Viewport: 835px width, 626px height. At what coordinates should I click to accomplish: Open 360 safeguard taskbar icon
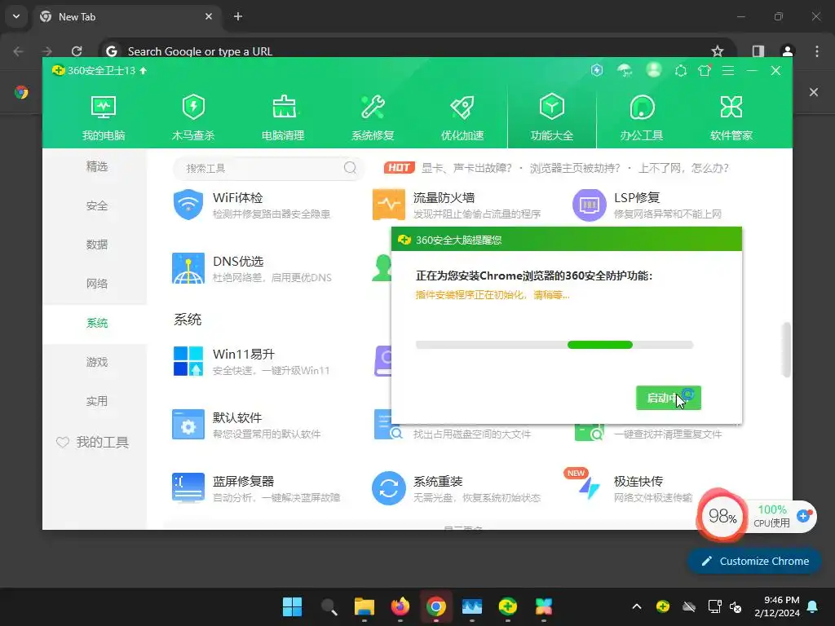click(507, 606)
